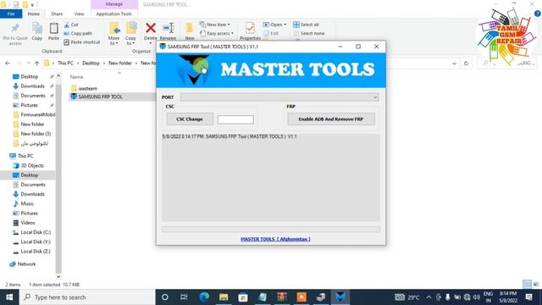Focus the CSC code text field
Viewport: 542px width, 305px height.
[x=235, y=119]
